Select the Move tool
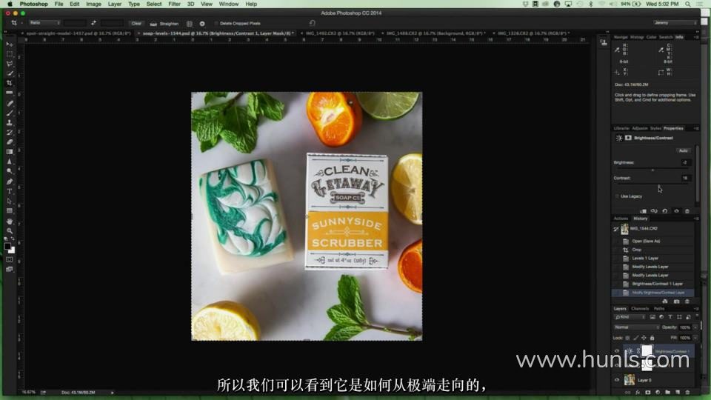Viewport: 711px width, 400px height. tap(10, 44)
